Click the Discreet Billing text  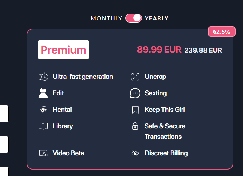166,153
